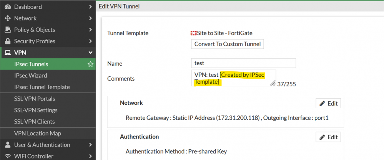The height and width of the screenshot is (160, 384).
Task: Click the VPN monitor icon
Action: pos(7,53)
